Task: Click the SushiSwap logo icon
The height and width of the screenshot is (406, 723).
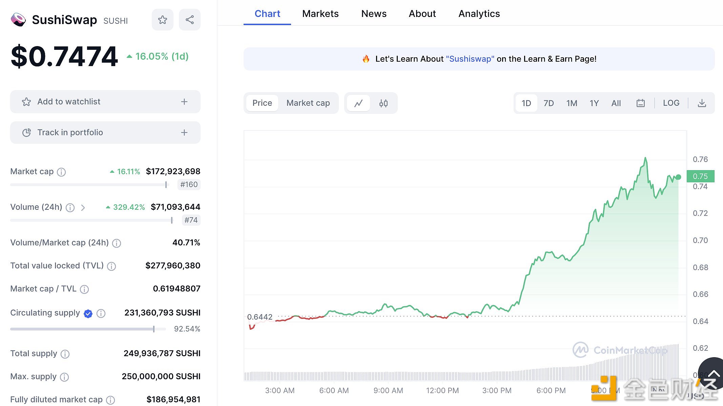Action: pos(18,20)
